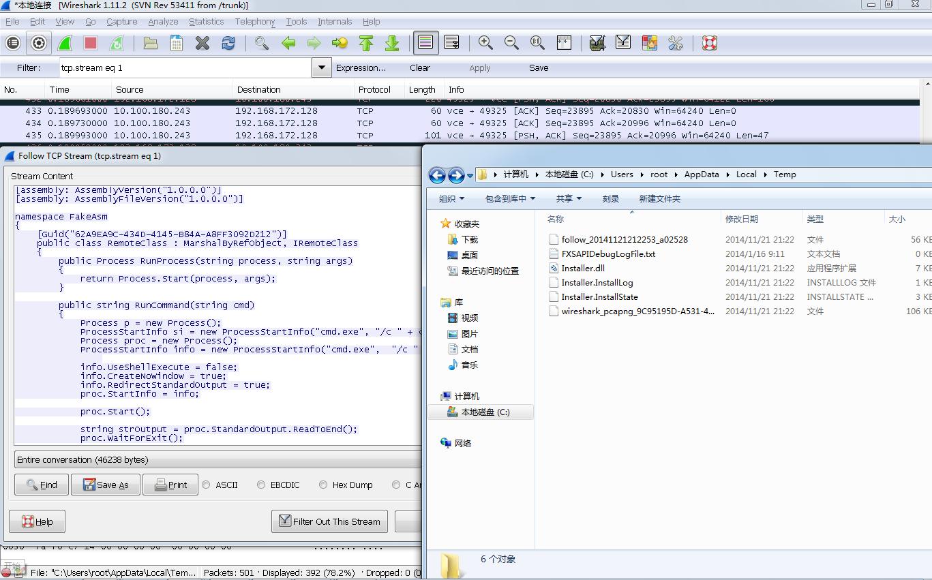932x580 pixels.
Task: Select the ASCII radio button
Action: click(x=207, y=485)
